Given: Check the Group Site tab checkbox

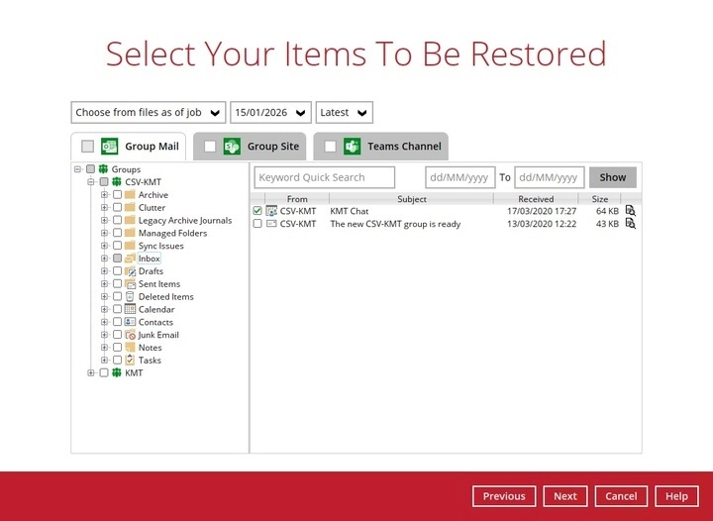Looking at the screenshot, I should (x=210, y=147).
